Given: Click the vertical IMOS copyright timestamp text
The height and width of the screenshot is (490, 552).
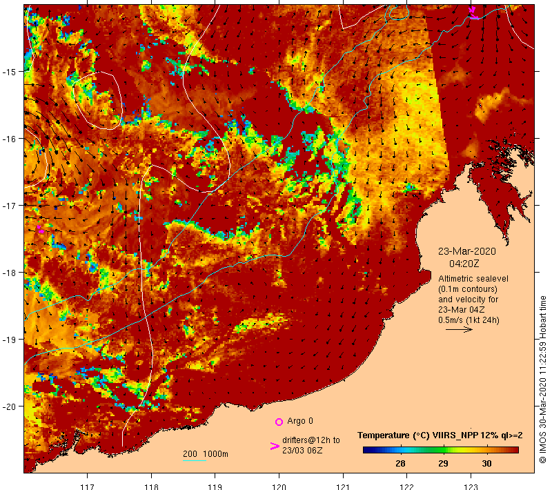Looking at the screenshot, I should tap(542, 379).
